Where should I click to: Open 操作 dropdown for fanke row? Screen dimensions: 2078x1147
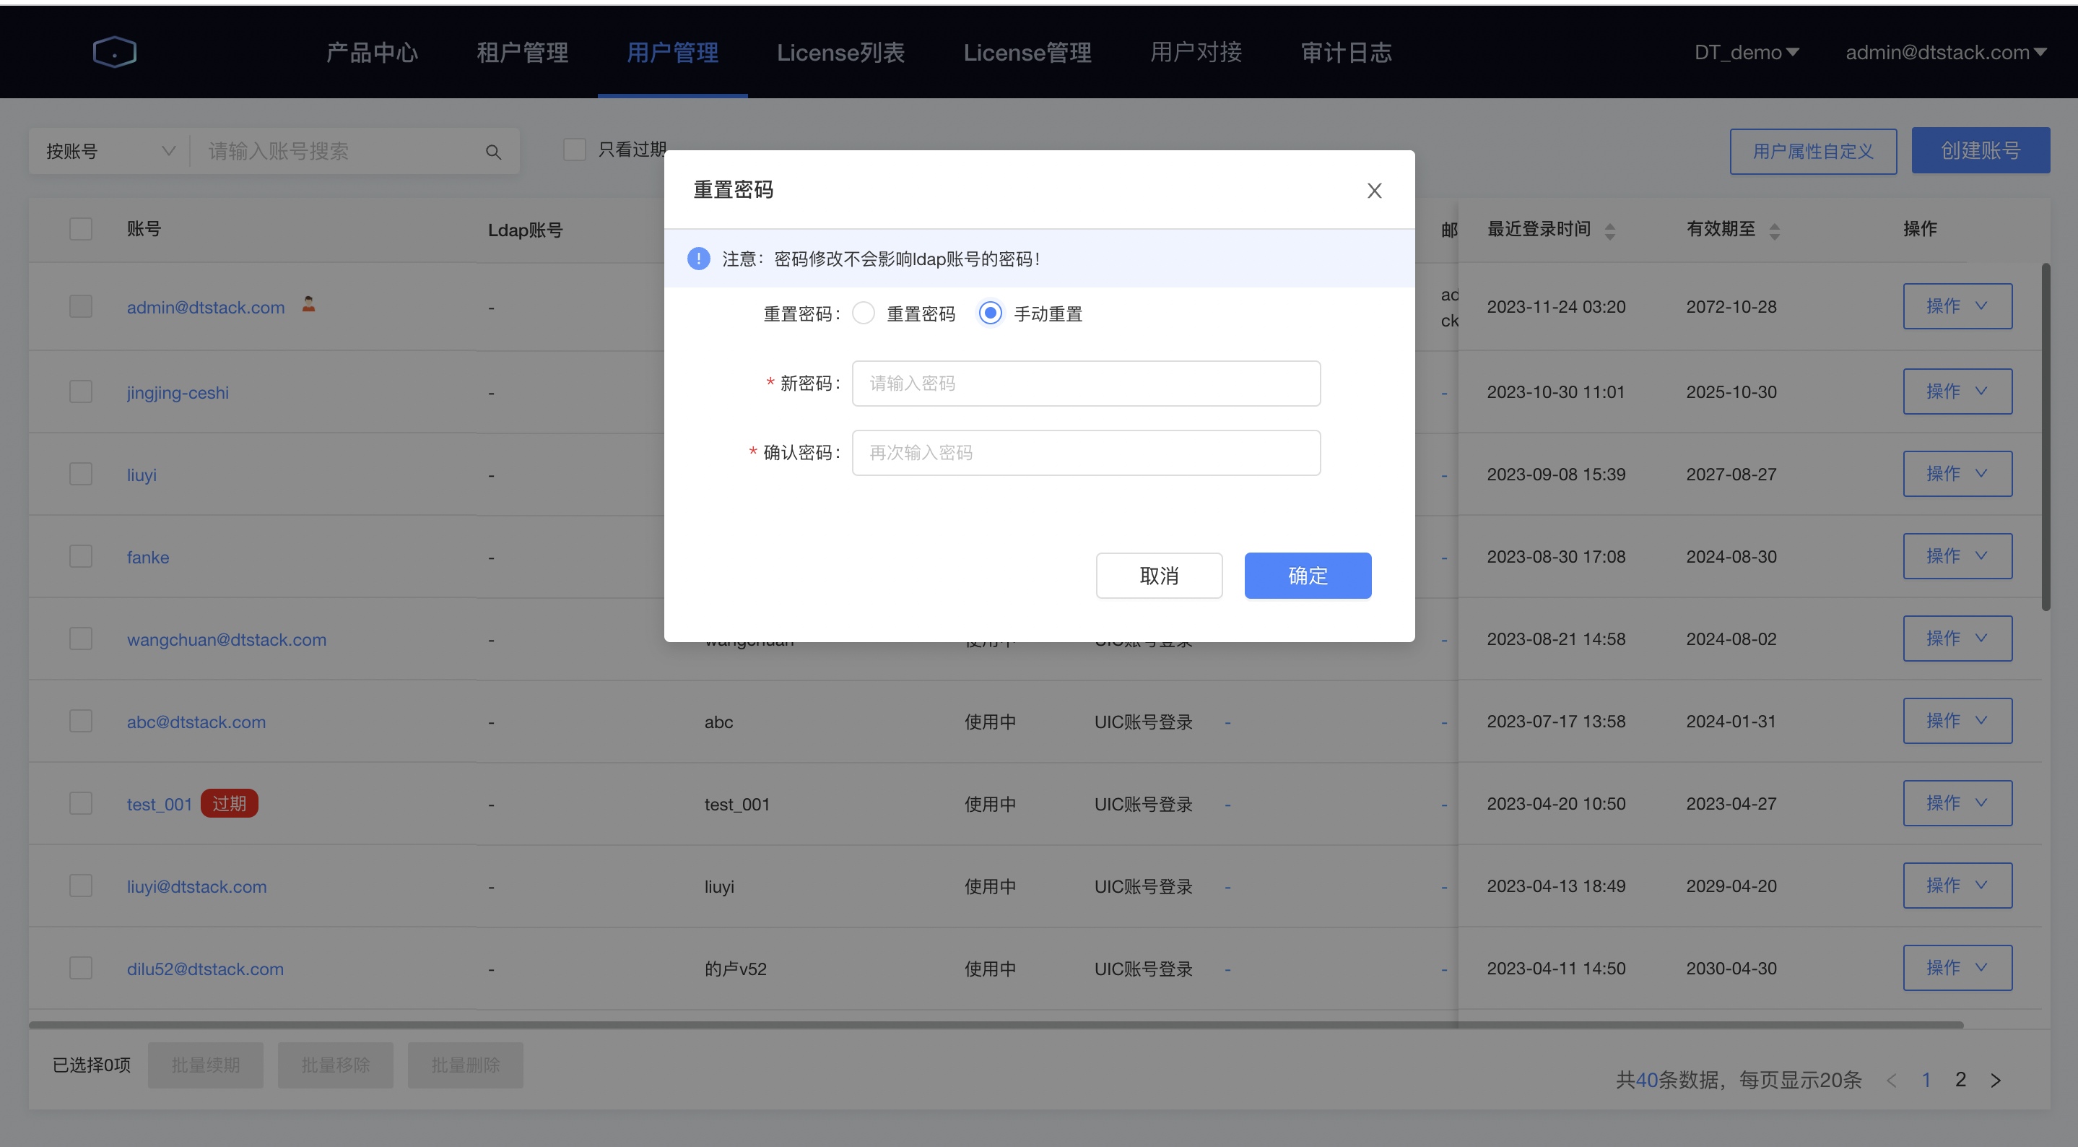point(1958,556)
